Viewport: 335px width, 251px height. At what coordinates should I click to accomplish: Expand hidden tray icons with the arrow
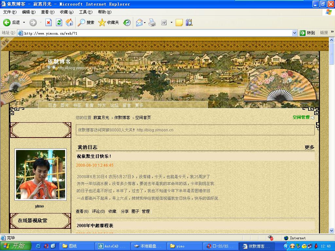click(x=286, y=246)
